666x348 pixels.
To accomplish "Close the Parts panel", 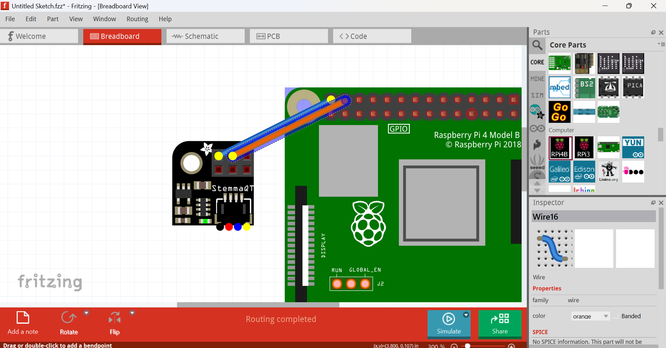I will [x=661, y=32].
